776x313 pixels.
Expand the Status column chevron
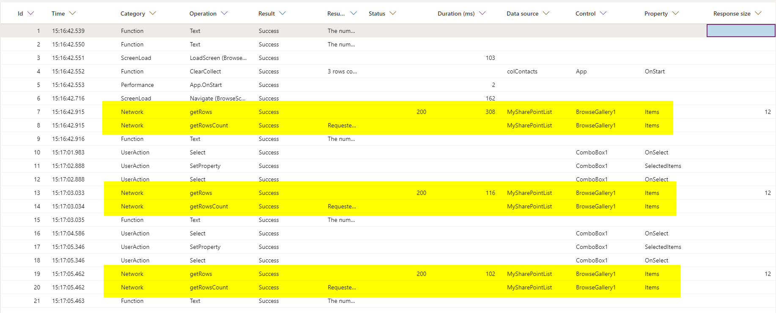pyautogui.click(x=393, y=13)
